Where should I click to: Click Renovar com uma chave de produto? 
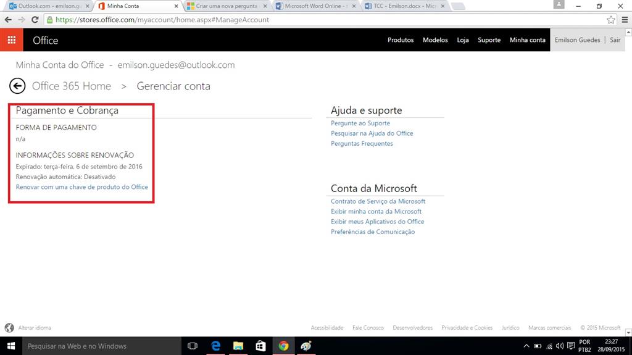click(82, 187)
